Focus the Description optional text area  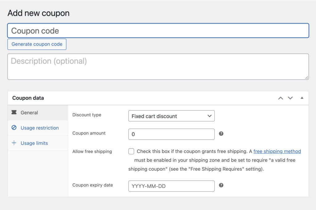[158, 66]
